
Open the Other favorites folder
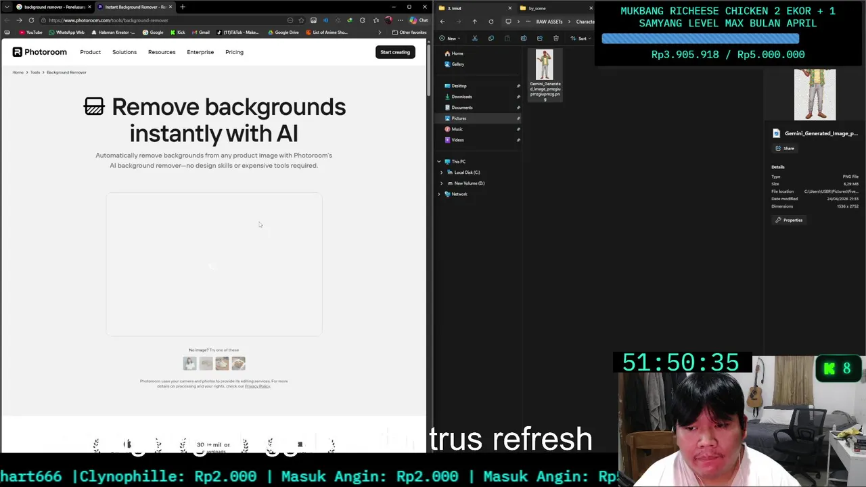[409, 32]
